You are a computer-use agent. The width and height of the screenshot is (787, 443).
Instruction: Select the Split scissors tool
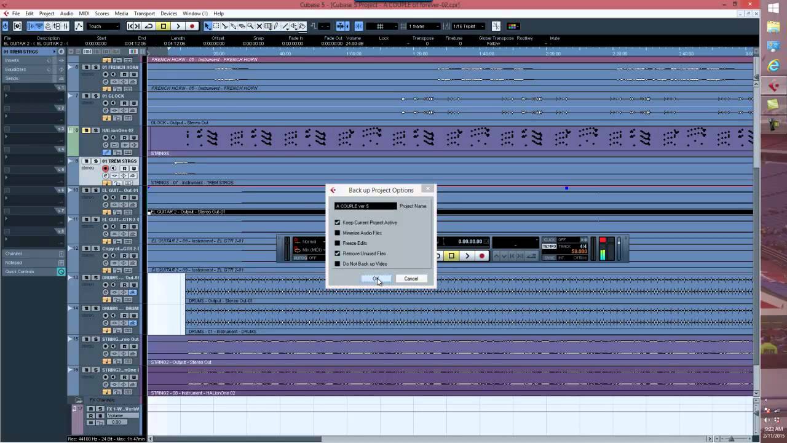coord(224,26)
